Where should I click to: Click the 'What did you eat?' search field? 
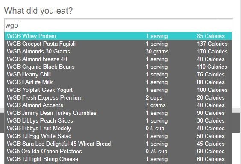tap(119, 25)
